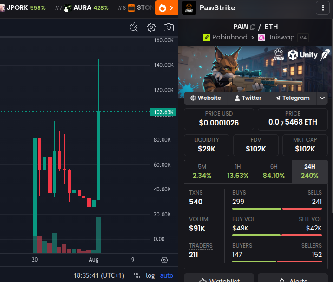Image resolution: width=333 pixels, height=282 pixels.
Task: Open PawStrike Telegram link
Action: (x=293, y=98)
